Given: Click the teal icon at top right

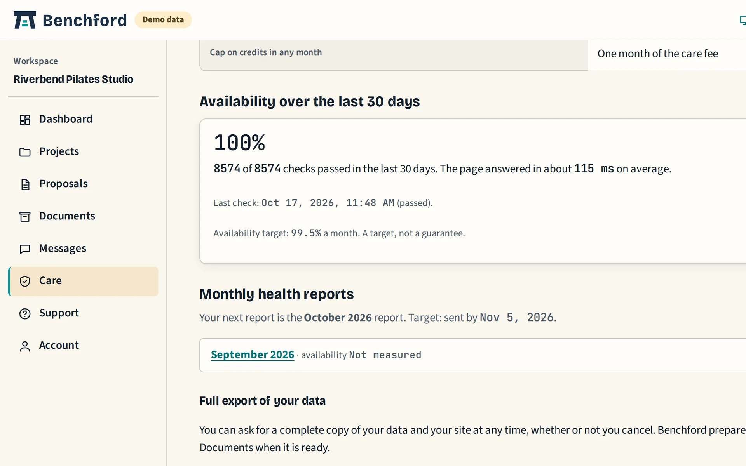Looking at the screenshot, I should click(743, 20).
